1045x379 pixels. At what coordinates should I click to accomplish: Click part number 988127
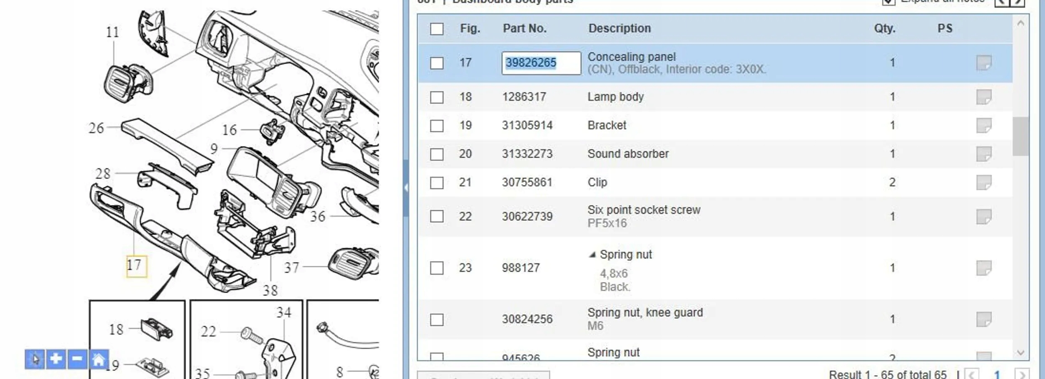521,268
